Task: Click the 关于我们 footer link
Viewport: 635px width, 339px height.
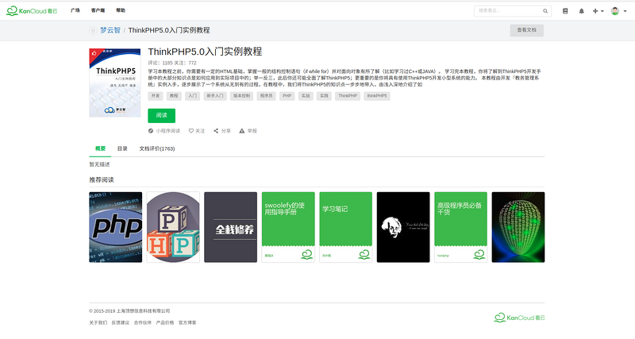Action: tap(98, 323)
